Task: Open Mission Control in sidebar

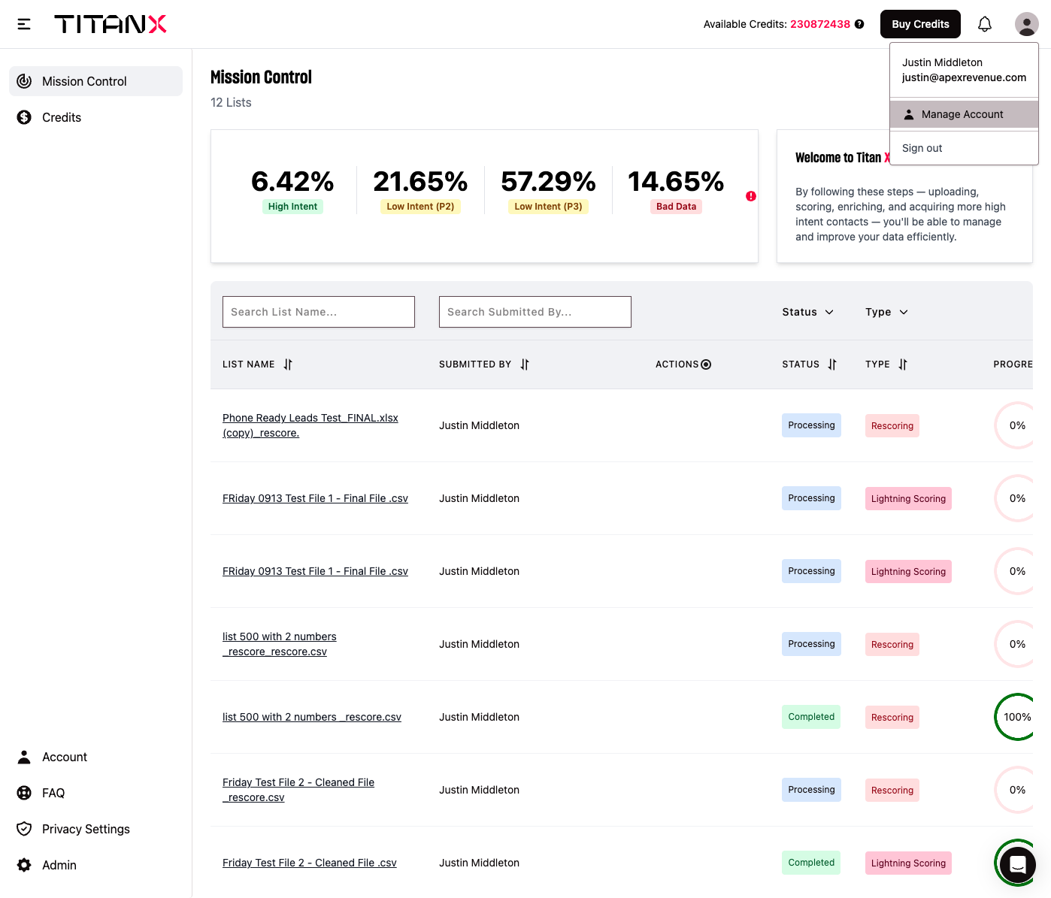Action: click(x=95, y=81)
